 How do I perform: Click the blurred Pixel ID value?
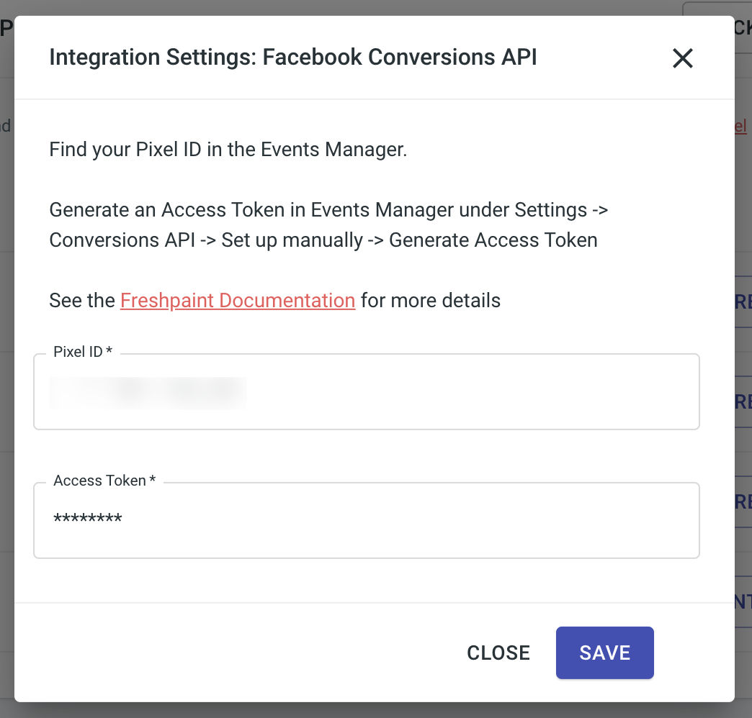coord(148,393)
